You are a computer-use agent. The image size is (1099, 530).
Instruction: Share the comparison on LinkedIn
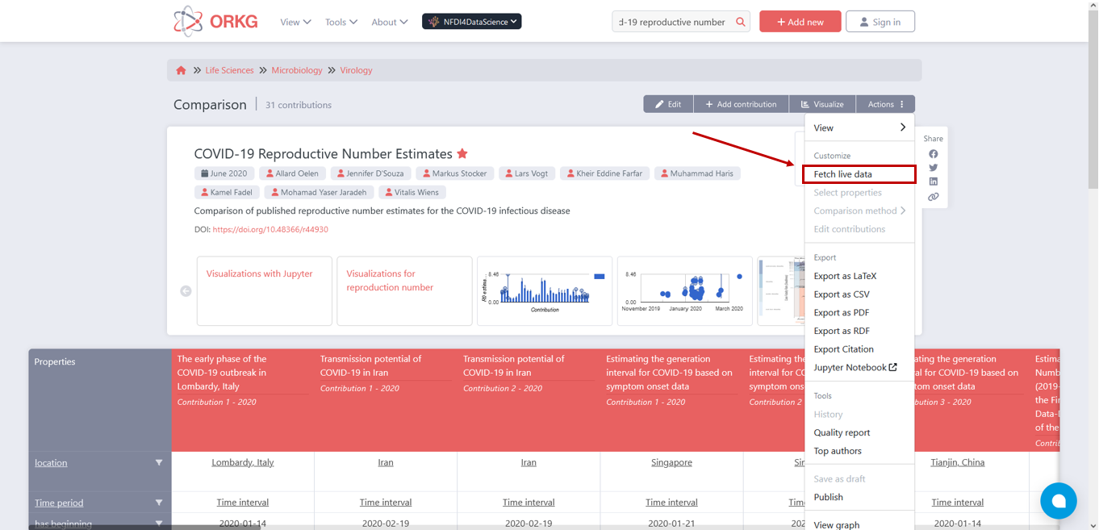[x=933, y=182]
